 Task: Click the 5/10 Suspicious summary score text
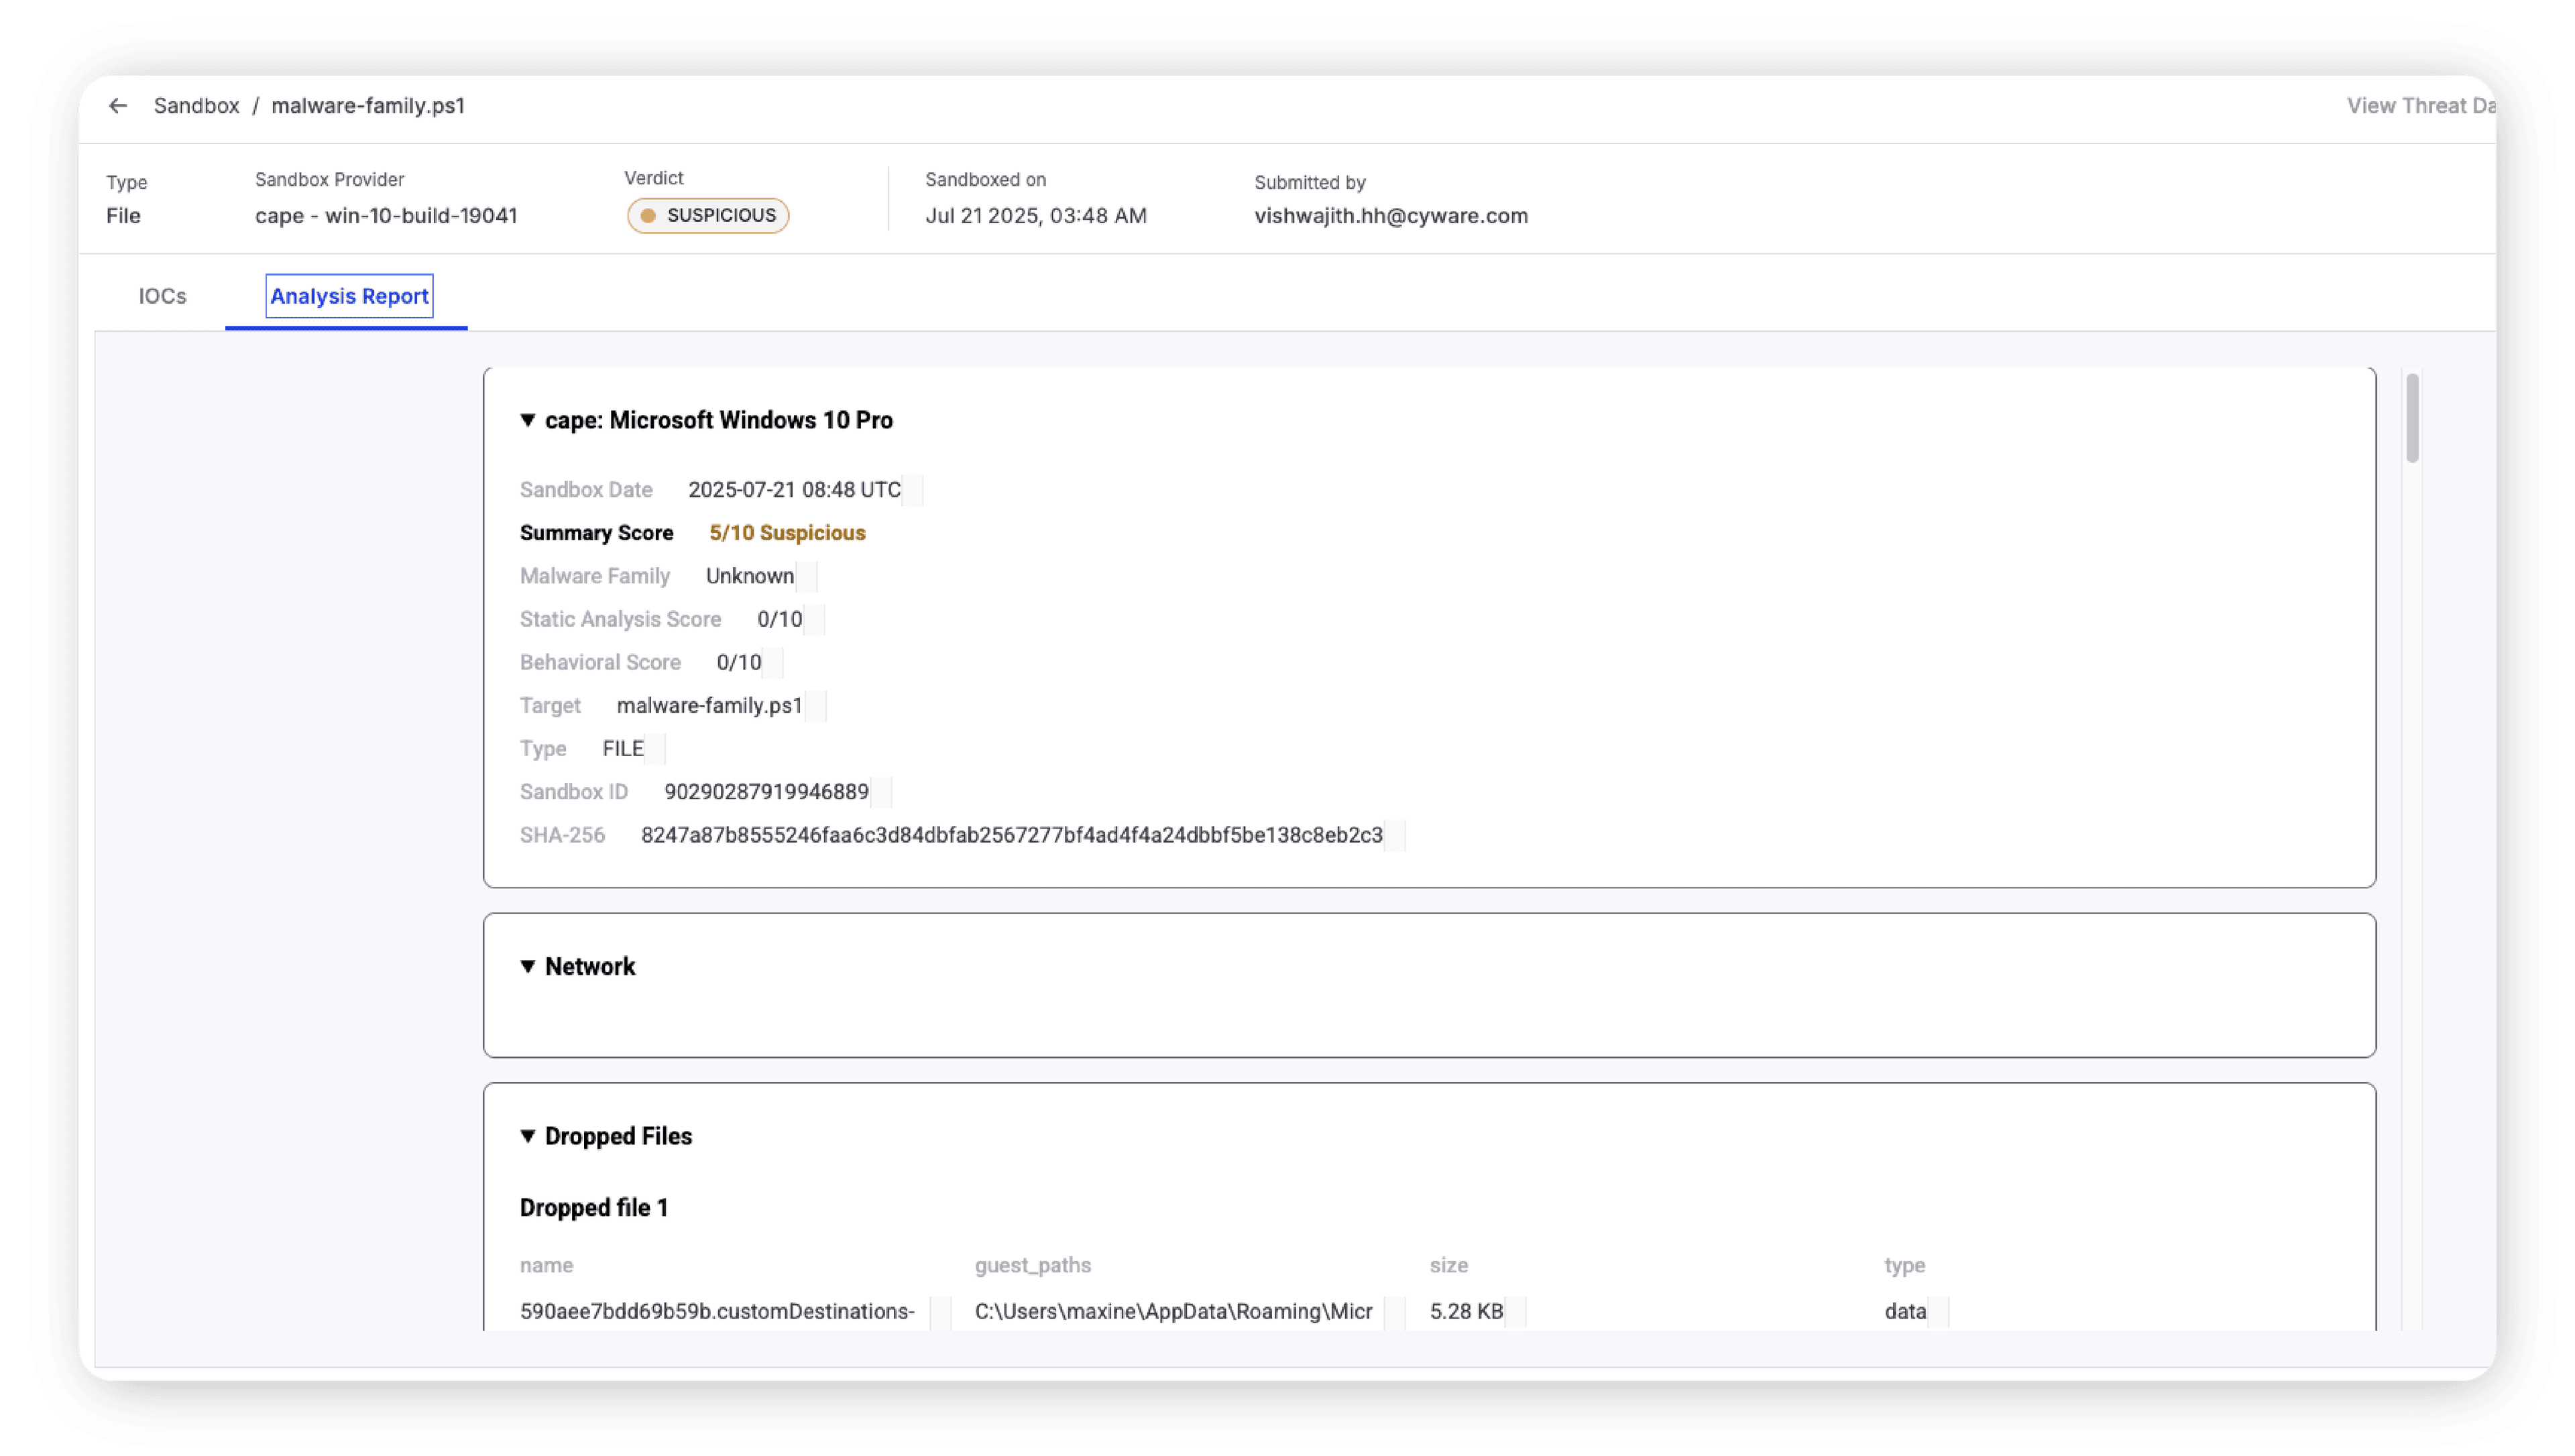pos(787,533)
